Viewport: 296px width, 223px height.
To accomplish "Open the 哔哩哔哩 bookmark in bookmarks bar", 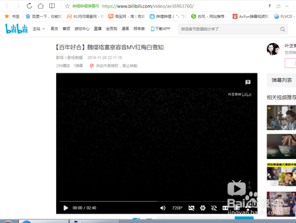I will click(168, 17).
